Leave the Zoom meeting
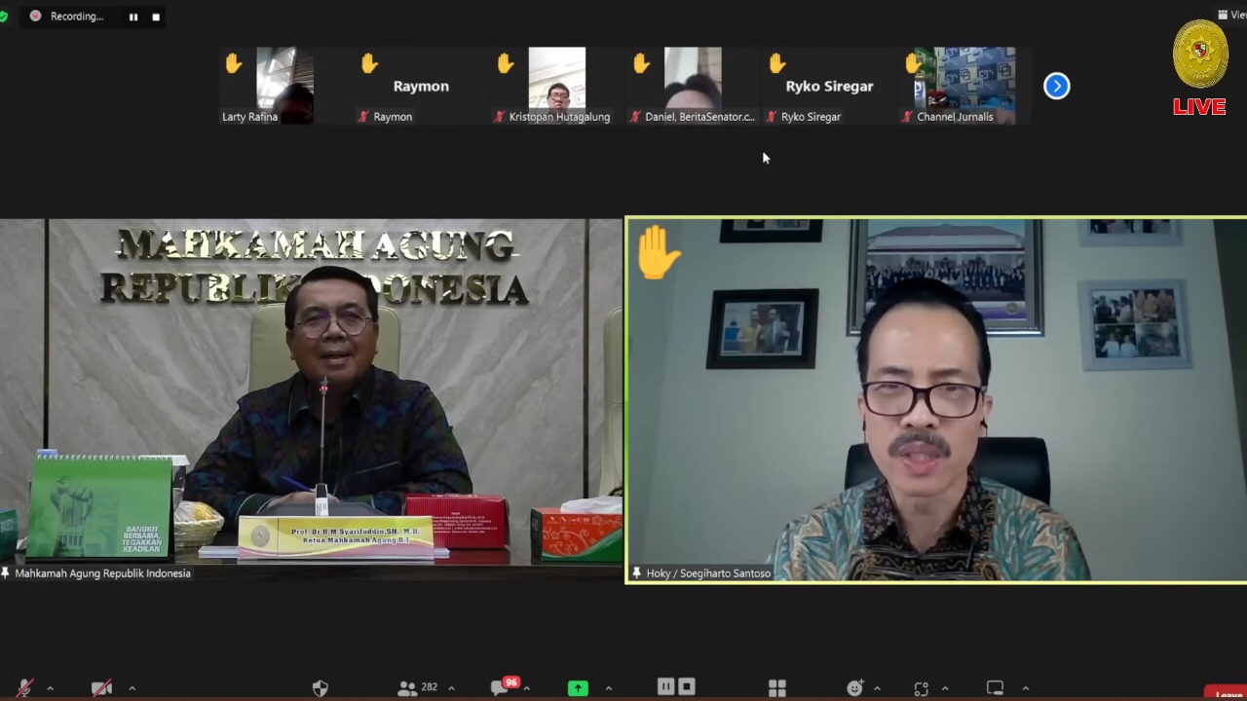 pos(1224,695)
